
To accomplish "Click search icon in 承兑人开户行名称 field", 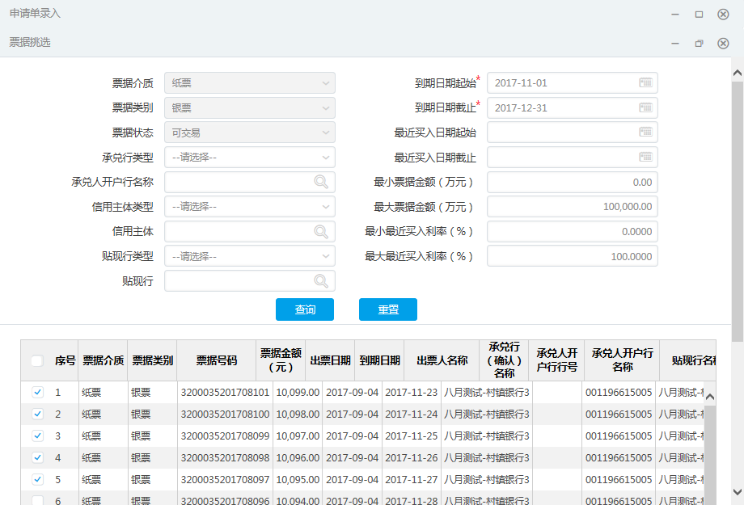I will point(321,182).
